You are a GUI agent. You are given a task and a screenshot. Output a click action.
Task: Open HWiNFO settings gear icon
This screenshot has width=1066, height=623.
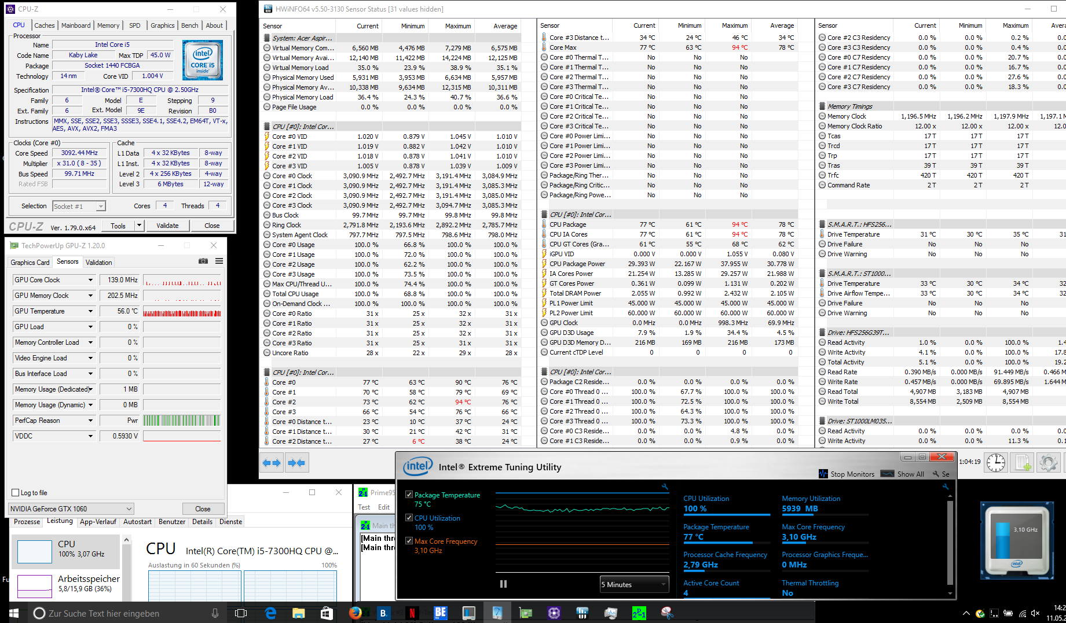click(x=1048, y=463)
